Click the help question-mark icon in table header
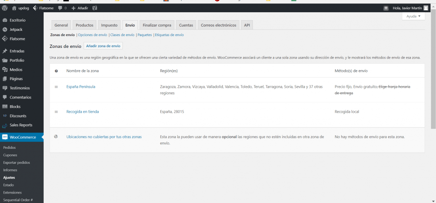The image size is (436, 203). click(x=56, y=71)
